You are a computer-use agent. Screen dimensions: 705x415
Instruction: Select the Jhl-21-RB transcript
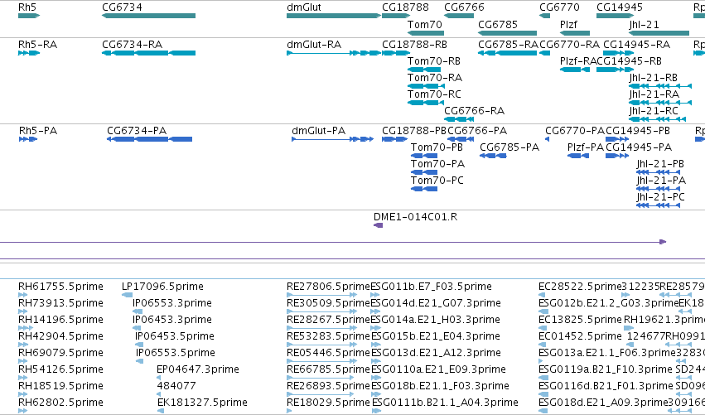pos(660,86)
